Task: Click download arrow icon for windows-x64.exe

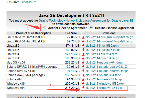Action: 83,88
